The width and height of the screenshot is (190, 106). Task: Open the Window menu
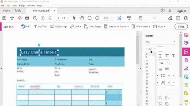point(31,6)
